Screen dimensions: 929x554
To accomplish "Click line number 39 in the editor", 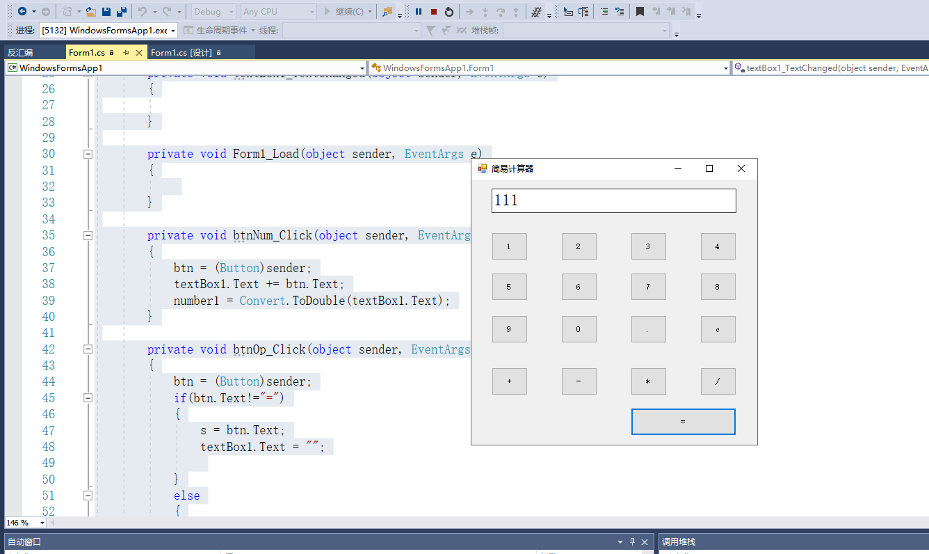I will 48,301.
